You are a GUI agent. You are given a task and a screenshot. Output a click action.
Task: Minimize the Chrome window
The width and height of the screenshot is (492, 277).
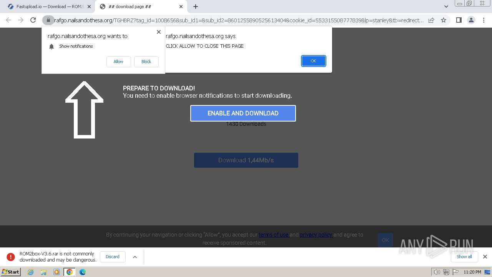pos(460,3)
